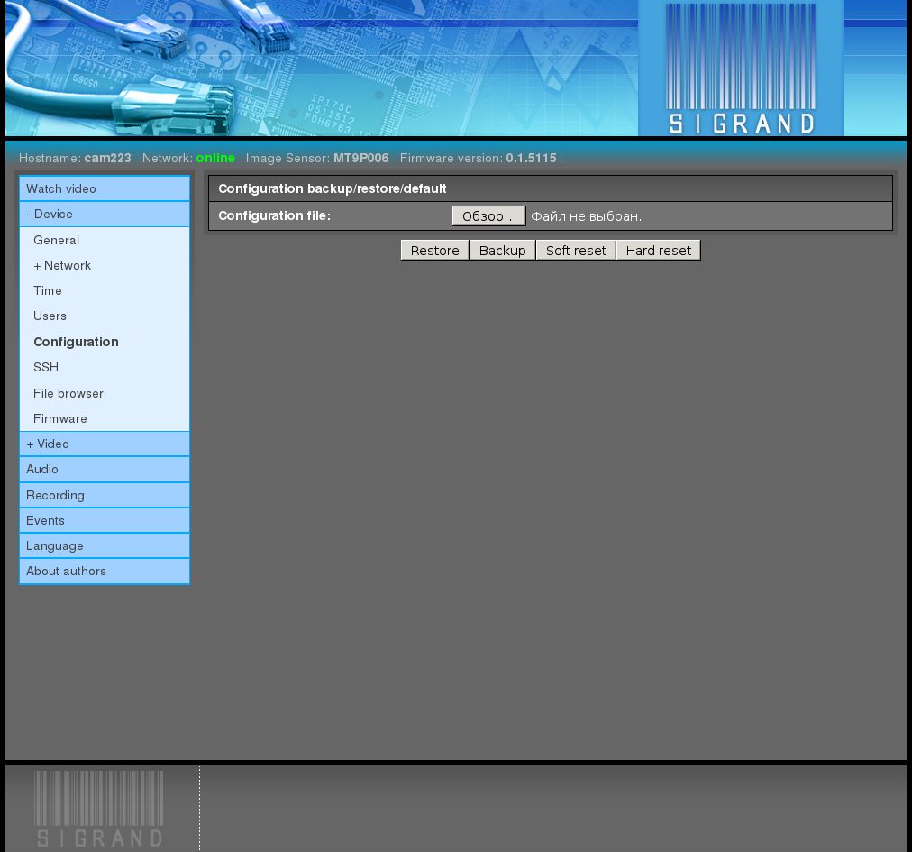Image resolution: width=912 pixels, height=852 pixels.
Task: Click the Soft reset button
Action: pyautogui.click(x=576, y=251)
